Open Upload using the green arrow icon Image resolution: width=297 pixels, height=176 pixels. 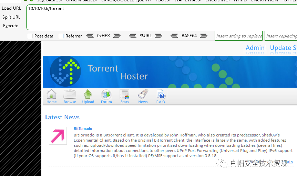point(88,94)
